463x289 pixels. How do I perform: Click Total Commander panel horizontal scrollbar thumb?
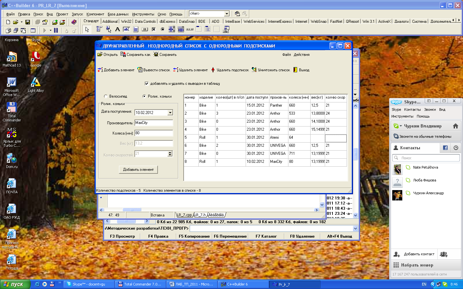point(126,221)
